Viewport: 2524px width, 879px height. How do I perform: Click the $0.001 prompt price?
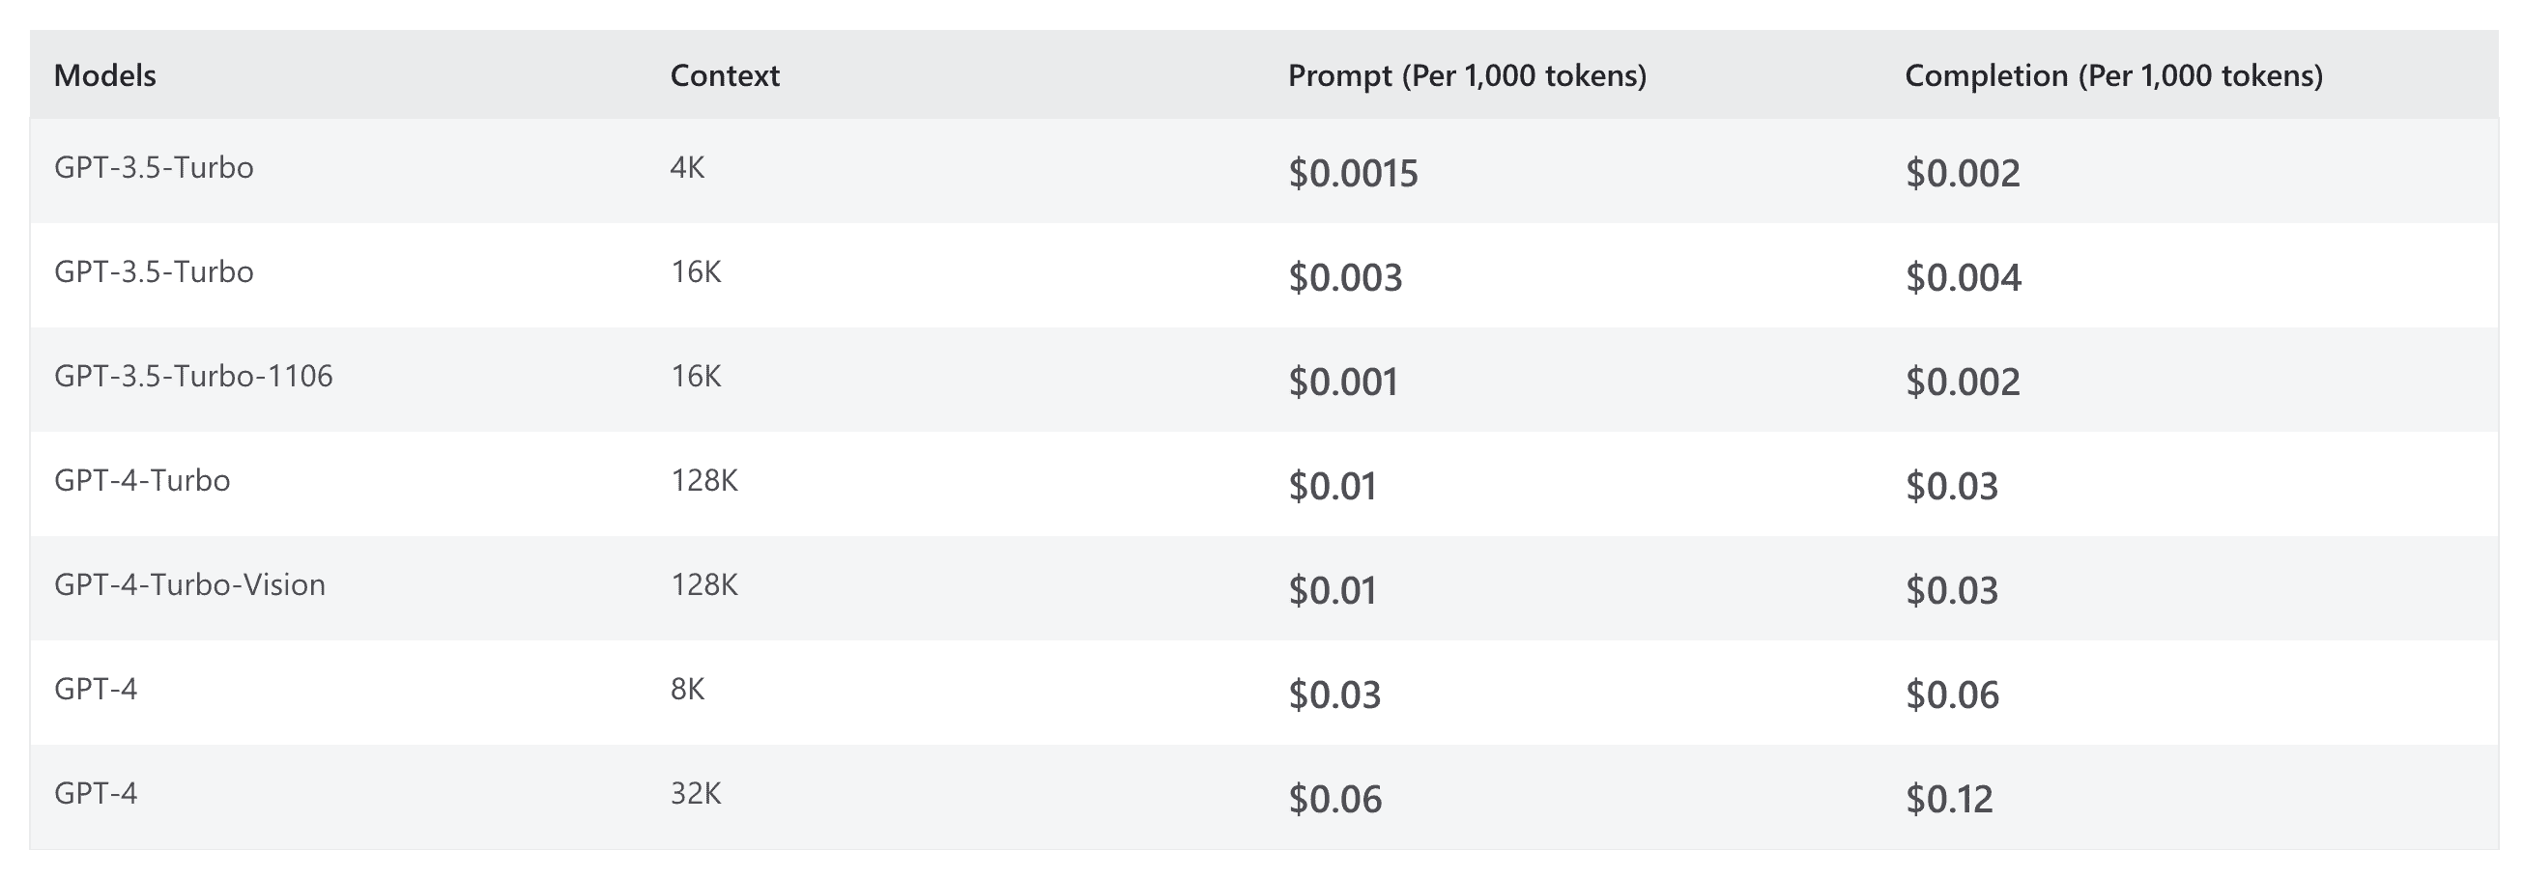[1343, 383]
